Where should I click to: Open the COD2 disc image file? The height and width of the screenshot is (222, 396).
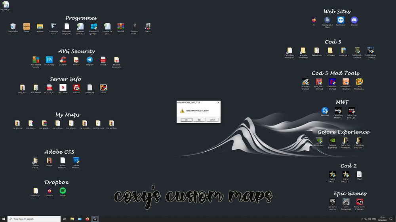click(359, 175)
